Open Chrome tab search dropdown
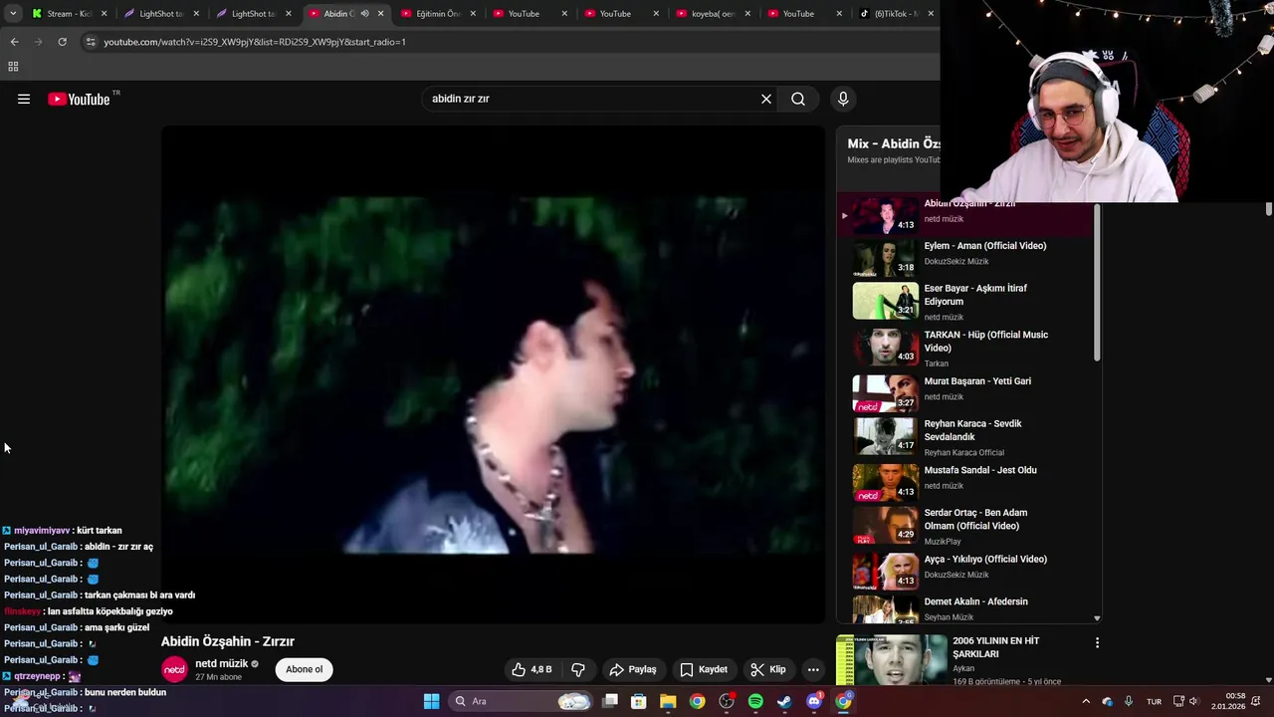1274x717 pixels. click(12, 14)
